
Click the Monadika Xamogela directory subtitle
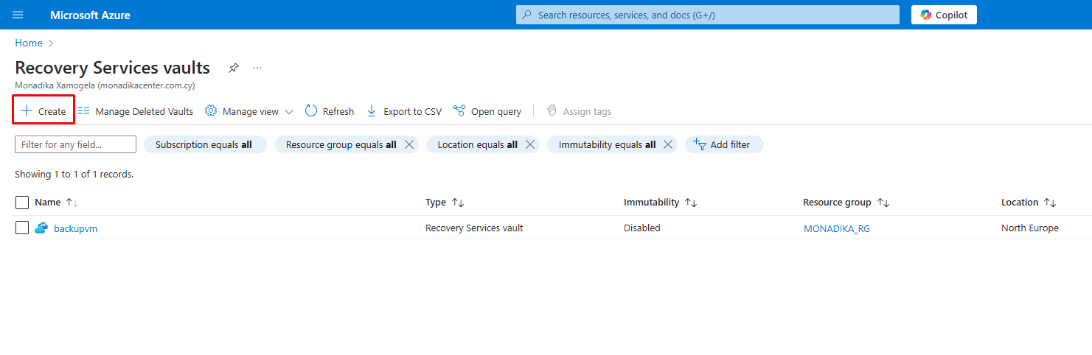coord(105,85)
